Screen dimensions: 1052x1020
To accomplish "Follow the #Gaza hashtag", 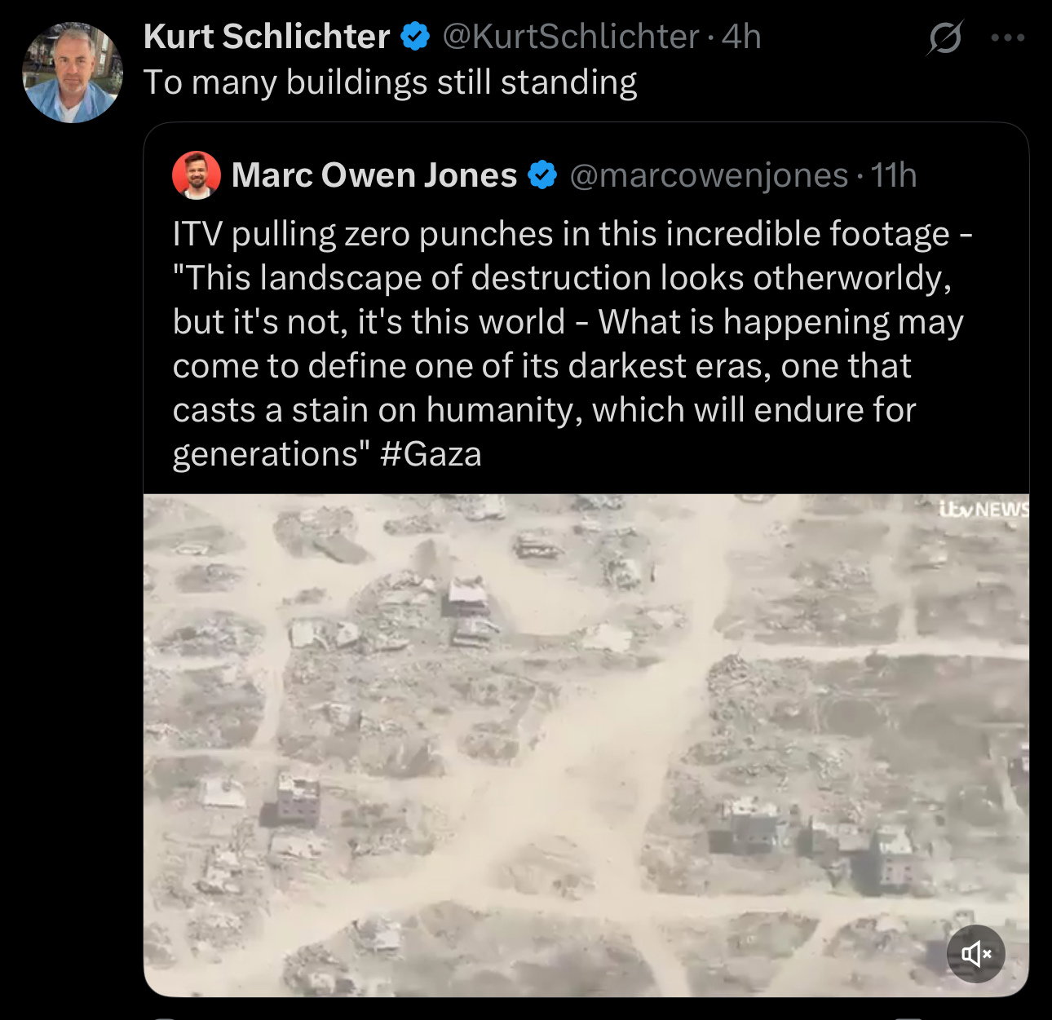I will coord(431,454).
